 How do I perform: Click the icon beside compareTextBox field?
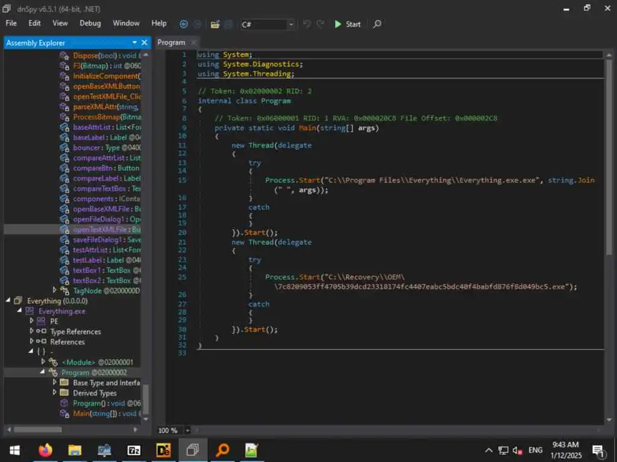point(64,188)
